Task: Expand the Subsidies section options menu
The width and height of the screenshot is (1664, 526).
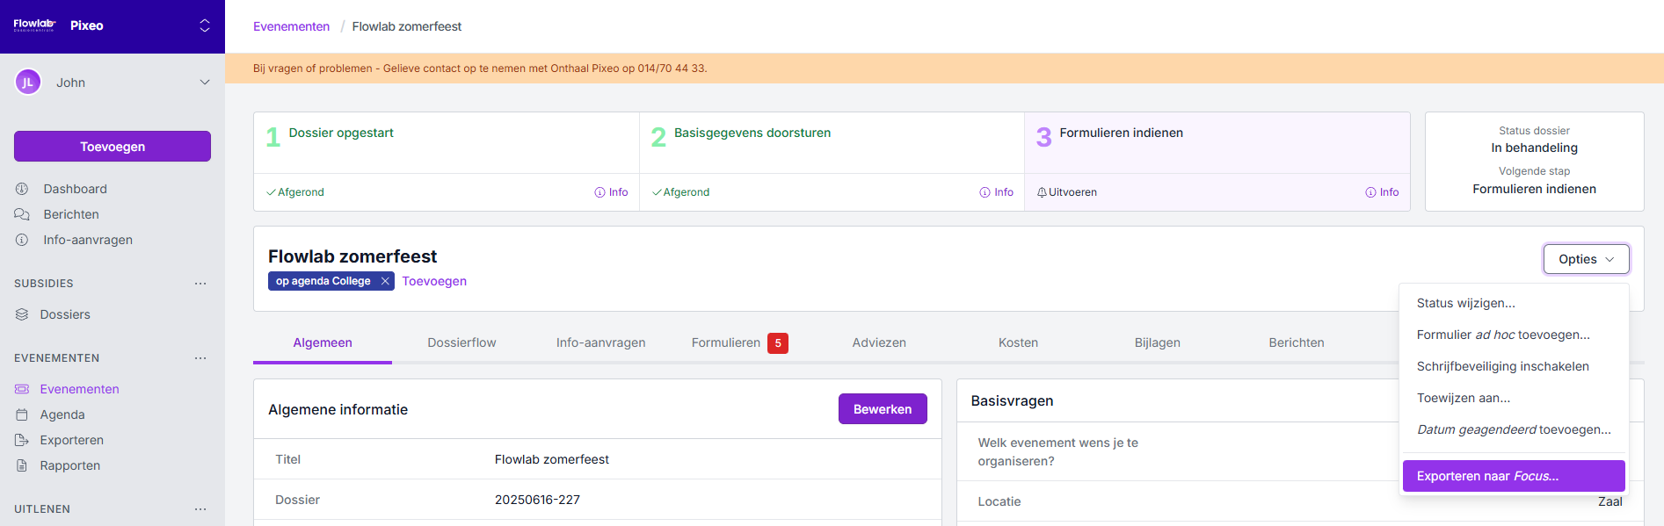Action: coord(200,284)
